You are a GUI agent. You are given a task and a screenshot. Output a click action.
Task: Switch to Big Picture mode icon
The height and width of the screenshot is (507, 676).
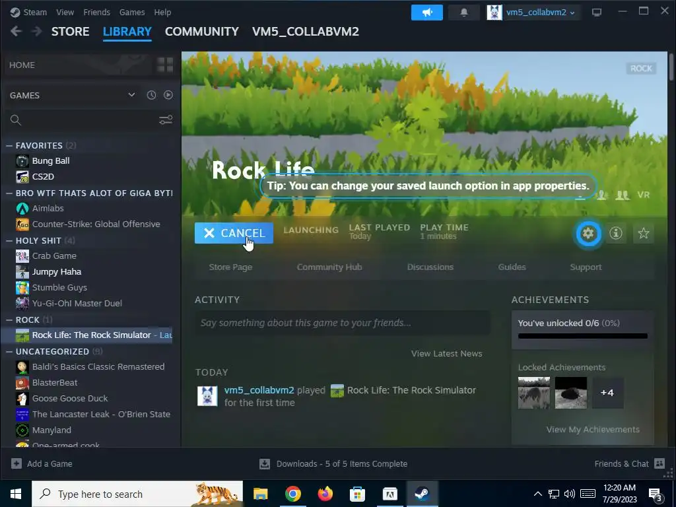[x=597, y=13]
